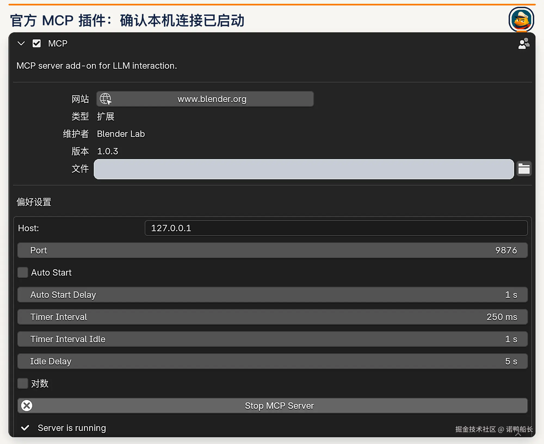Click the version number 1.0.3
Screen dimensions: 544x444
tap(108, 151)
